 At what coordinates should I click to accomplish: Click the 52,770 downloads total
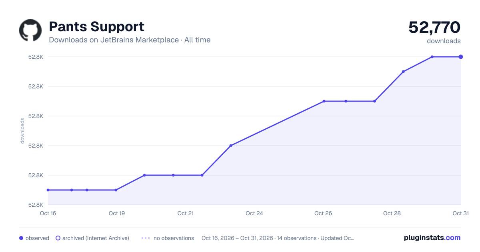tap(434, 28)
